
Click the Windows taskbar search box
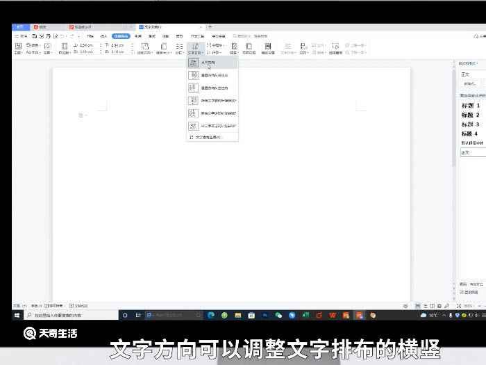(x=72, y=316)
